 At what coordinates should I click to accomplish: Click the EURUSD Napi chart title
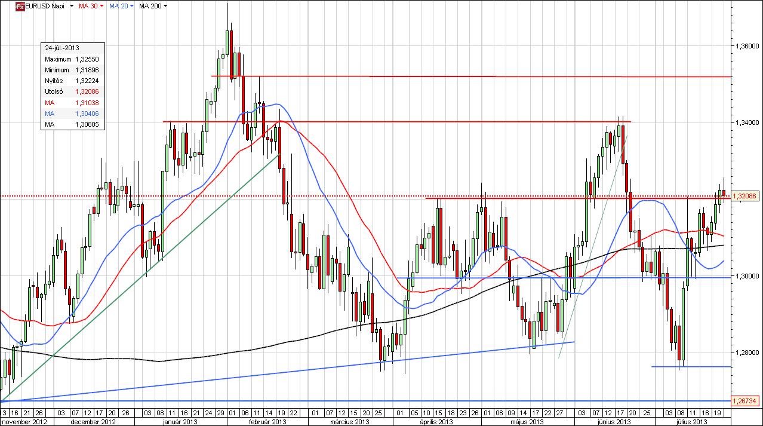click(x=45, y=6)
